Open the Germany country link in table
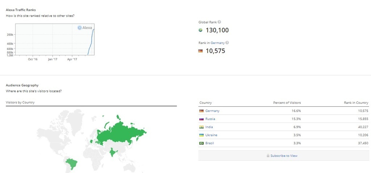Viewport: 371px width, 173px height. [x=212, y=111]
